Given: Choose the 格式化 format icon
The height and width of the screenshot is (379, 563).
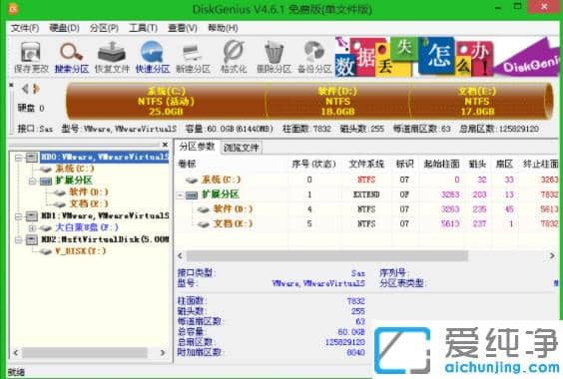Looking at the screenshot, I should pyautogui.click(x=234, y=58).
